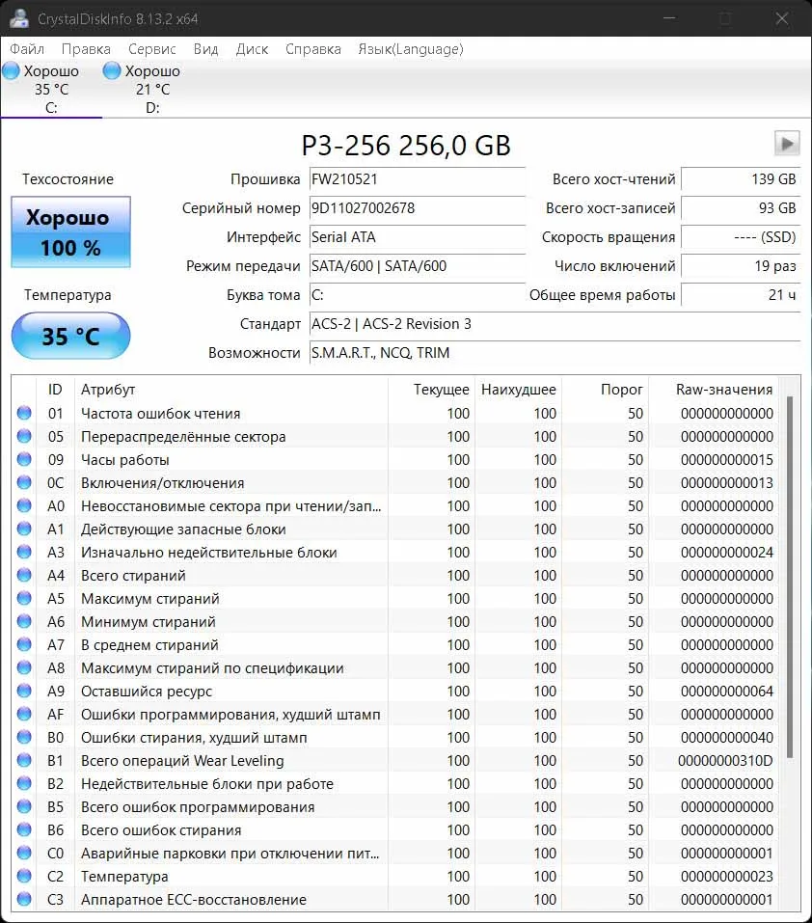Click status orb of Wear Leveling row
This screenshot has width=812, height=923.
pyautogui.click(x=24, y=761)
